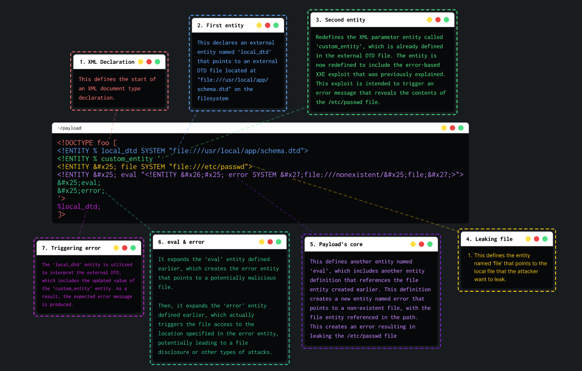The height and width of the screenshot is (371, 582).
Task: Click the yellow dot on First entity card
Action: click(x=259, y=25)
